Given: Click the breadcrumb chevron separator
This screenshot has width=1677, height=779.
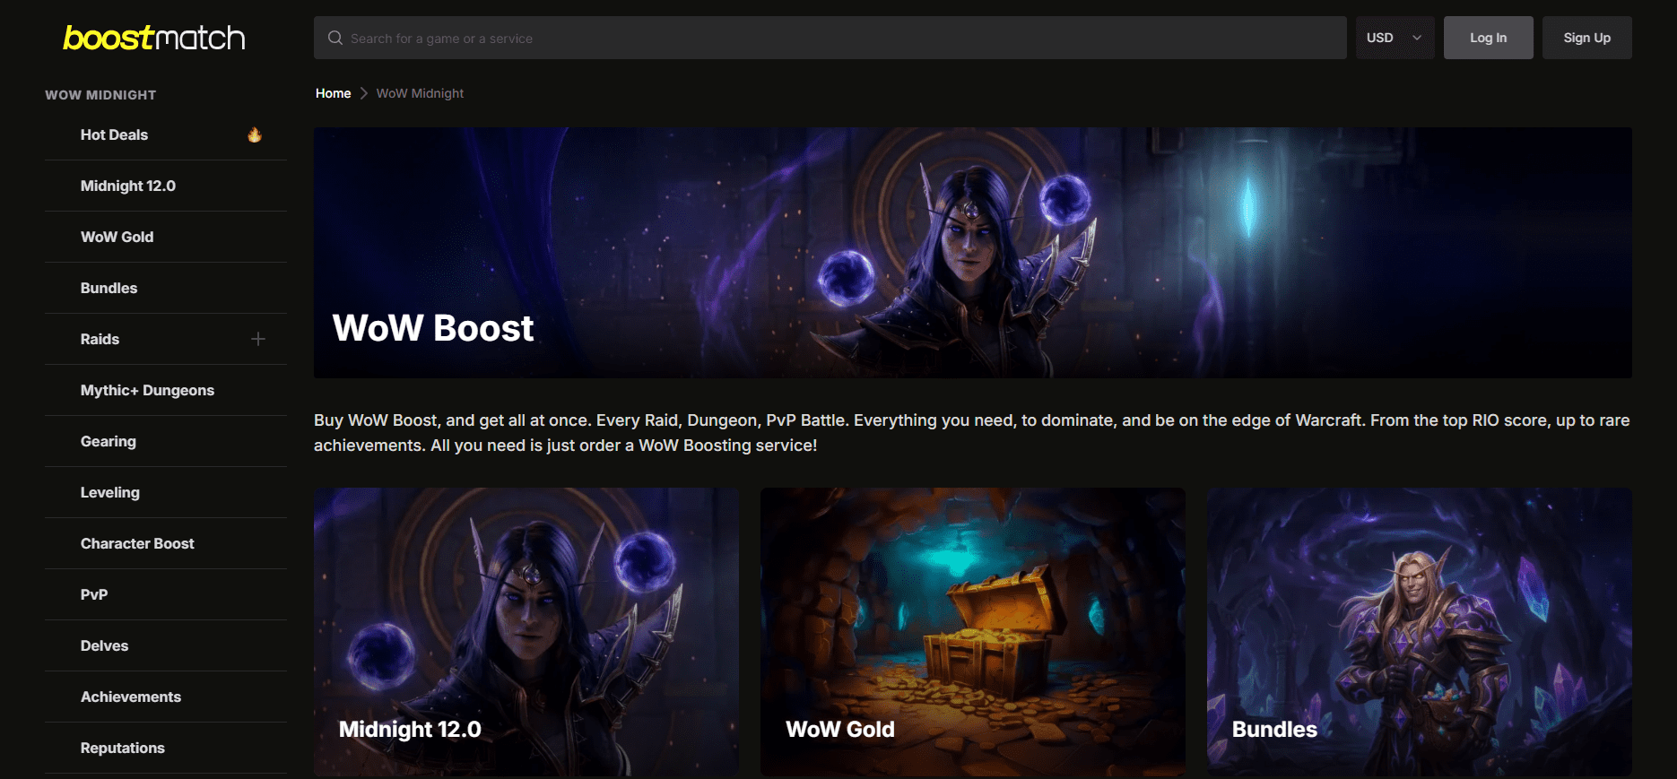Looking at the screenshot, I should 364,93.
